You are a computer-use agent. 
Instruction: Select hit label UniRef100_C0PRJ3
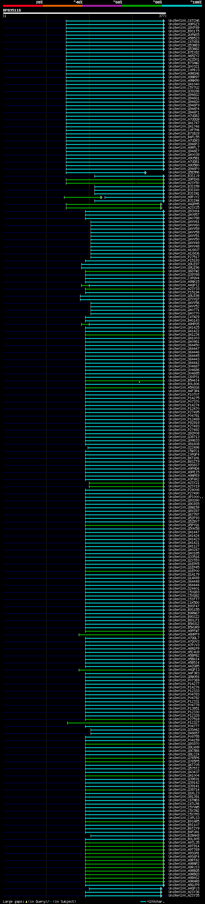click(184, 70)
